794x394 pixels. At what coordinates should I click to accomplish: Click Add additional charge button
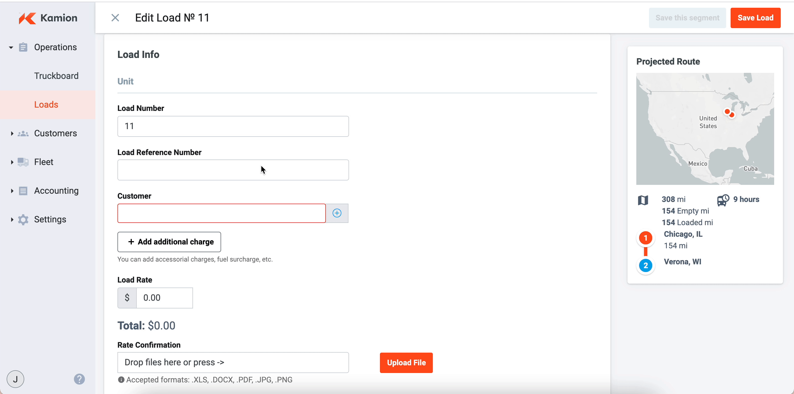(169, 242)
